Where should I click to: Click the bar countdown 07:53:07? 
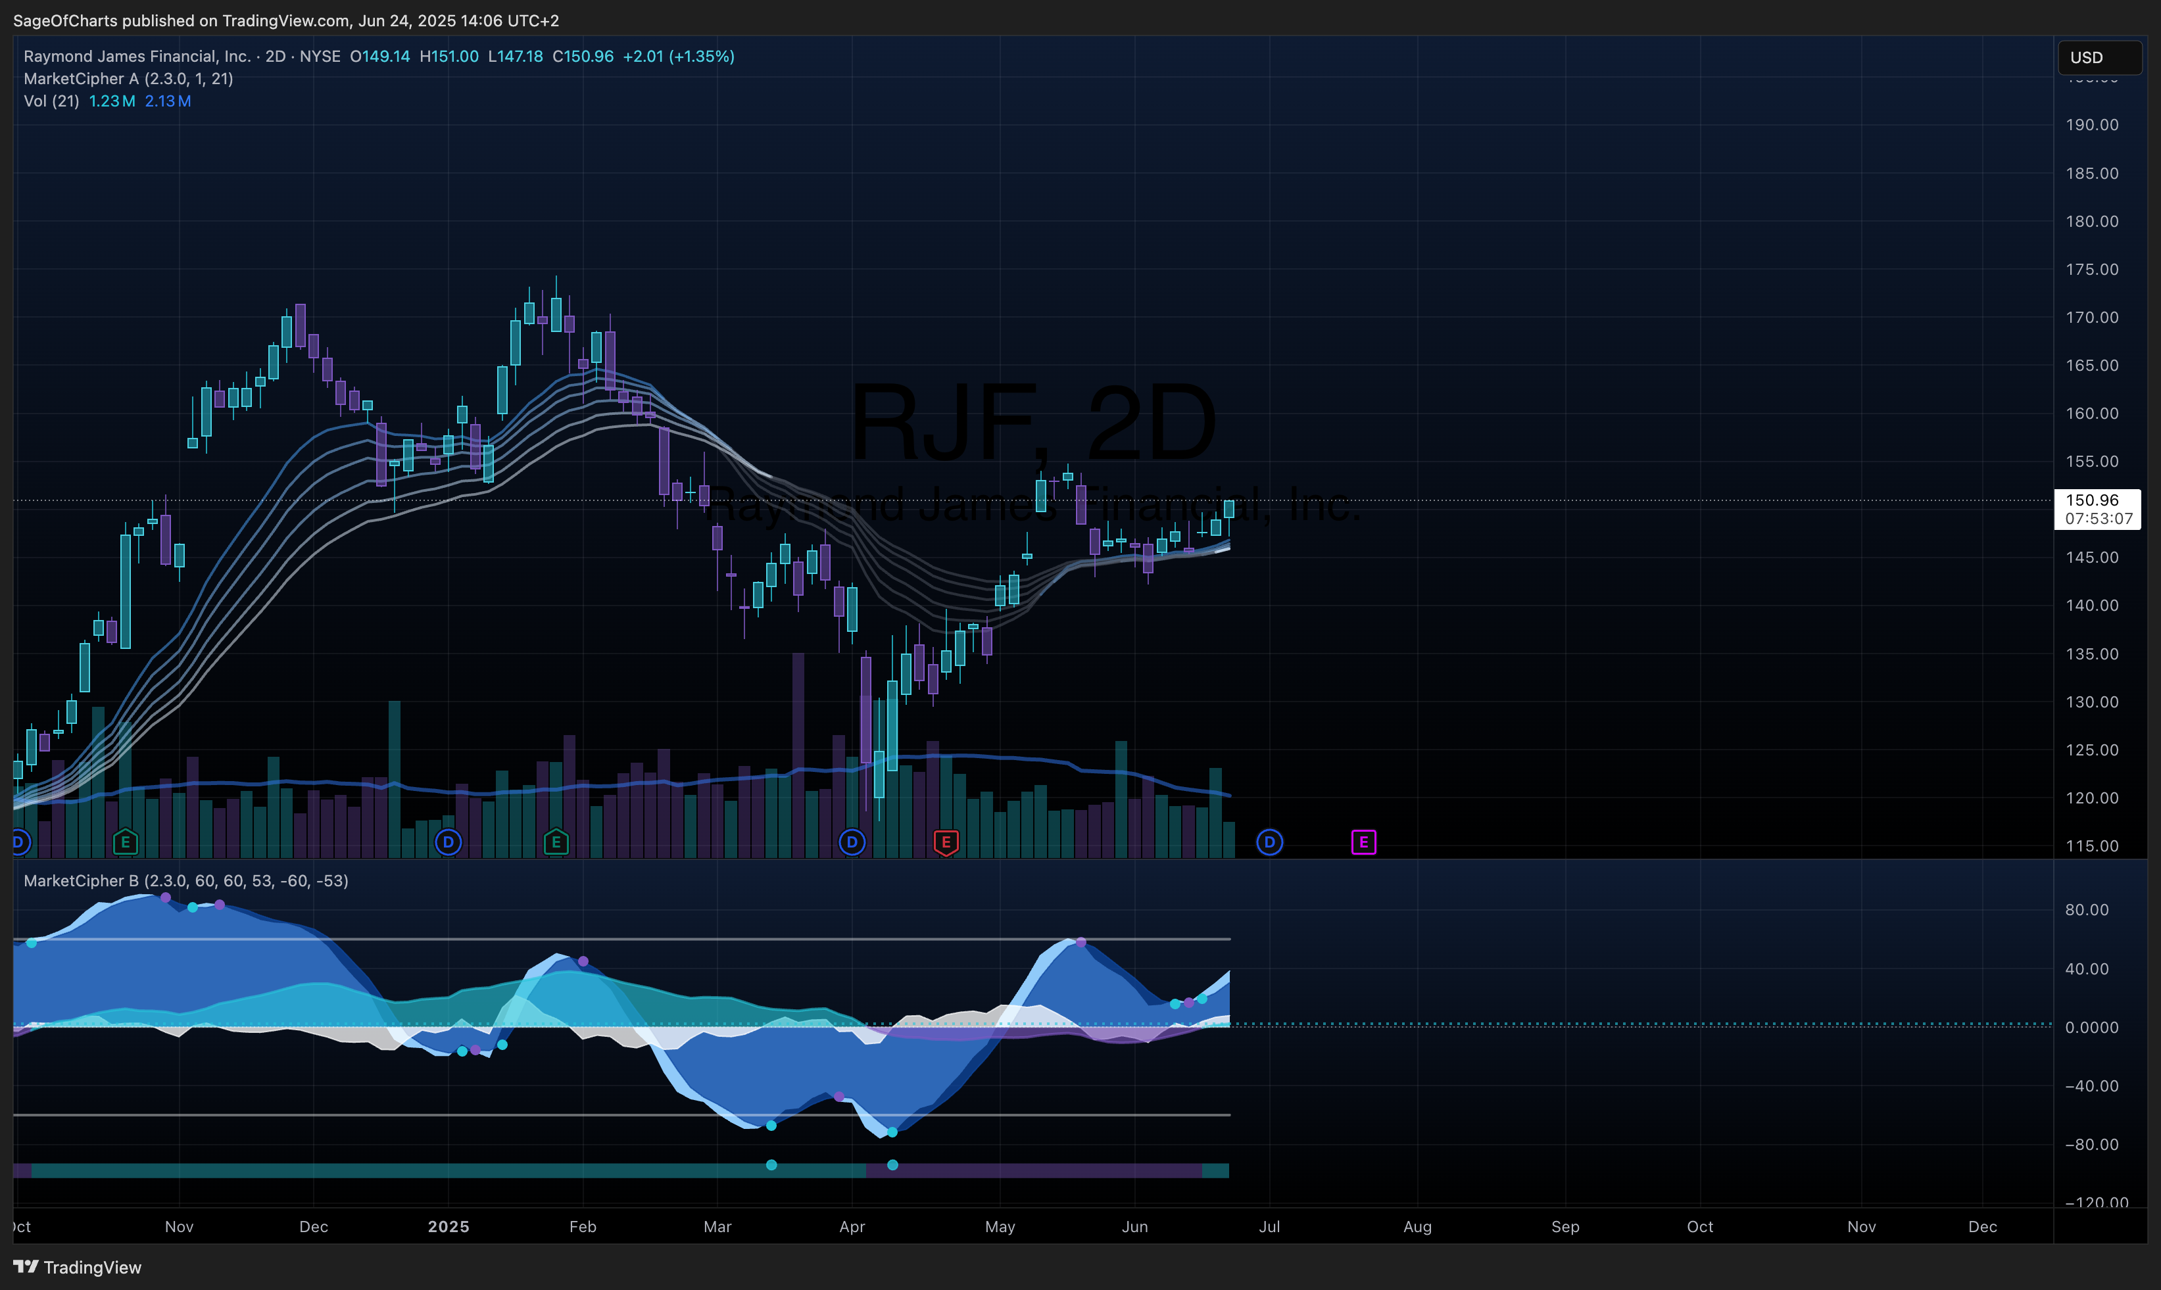point(2099,519)
